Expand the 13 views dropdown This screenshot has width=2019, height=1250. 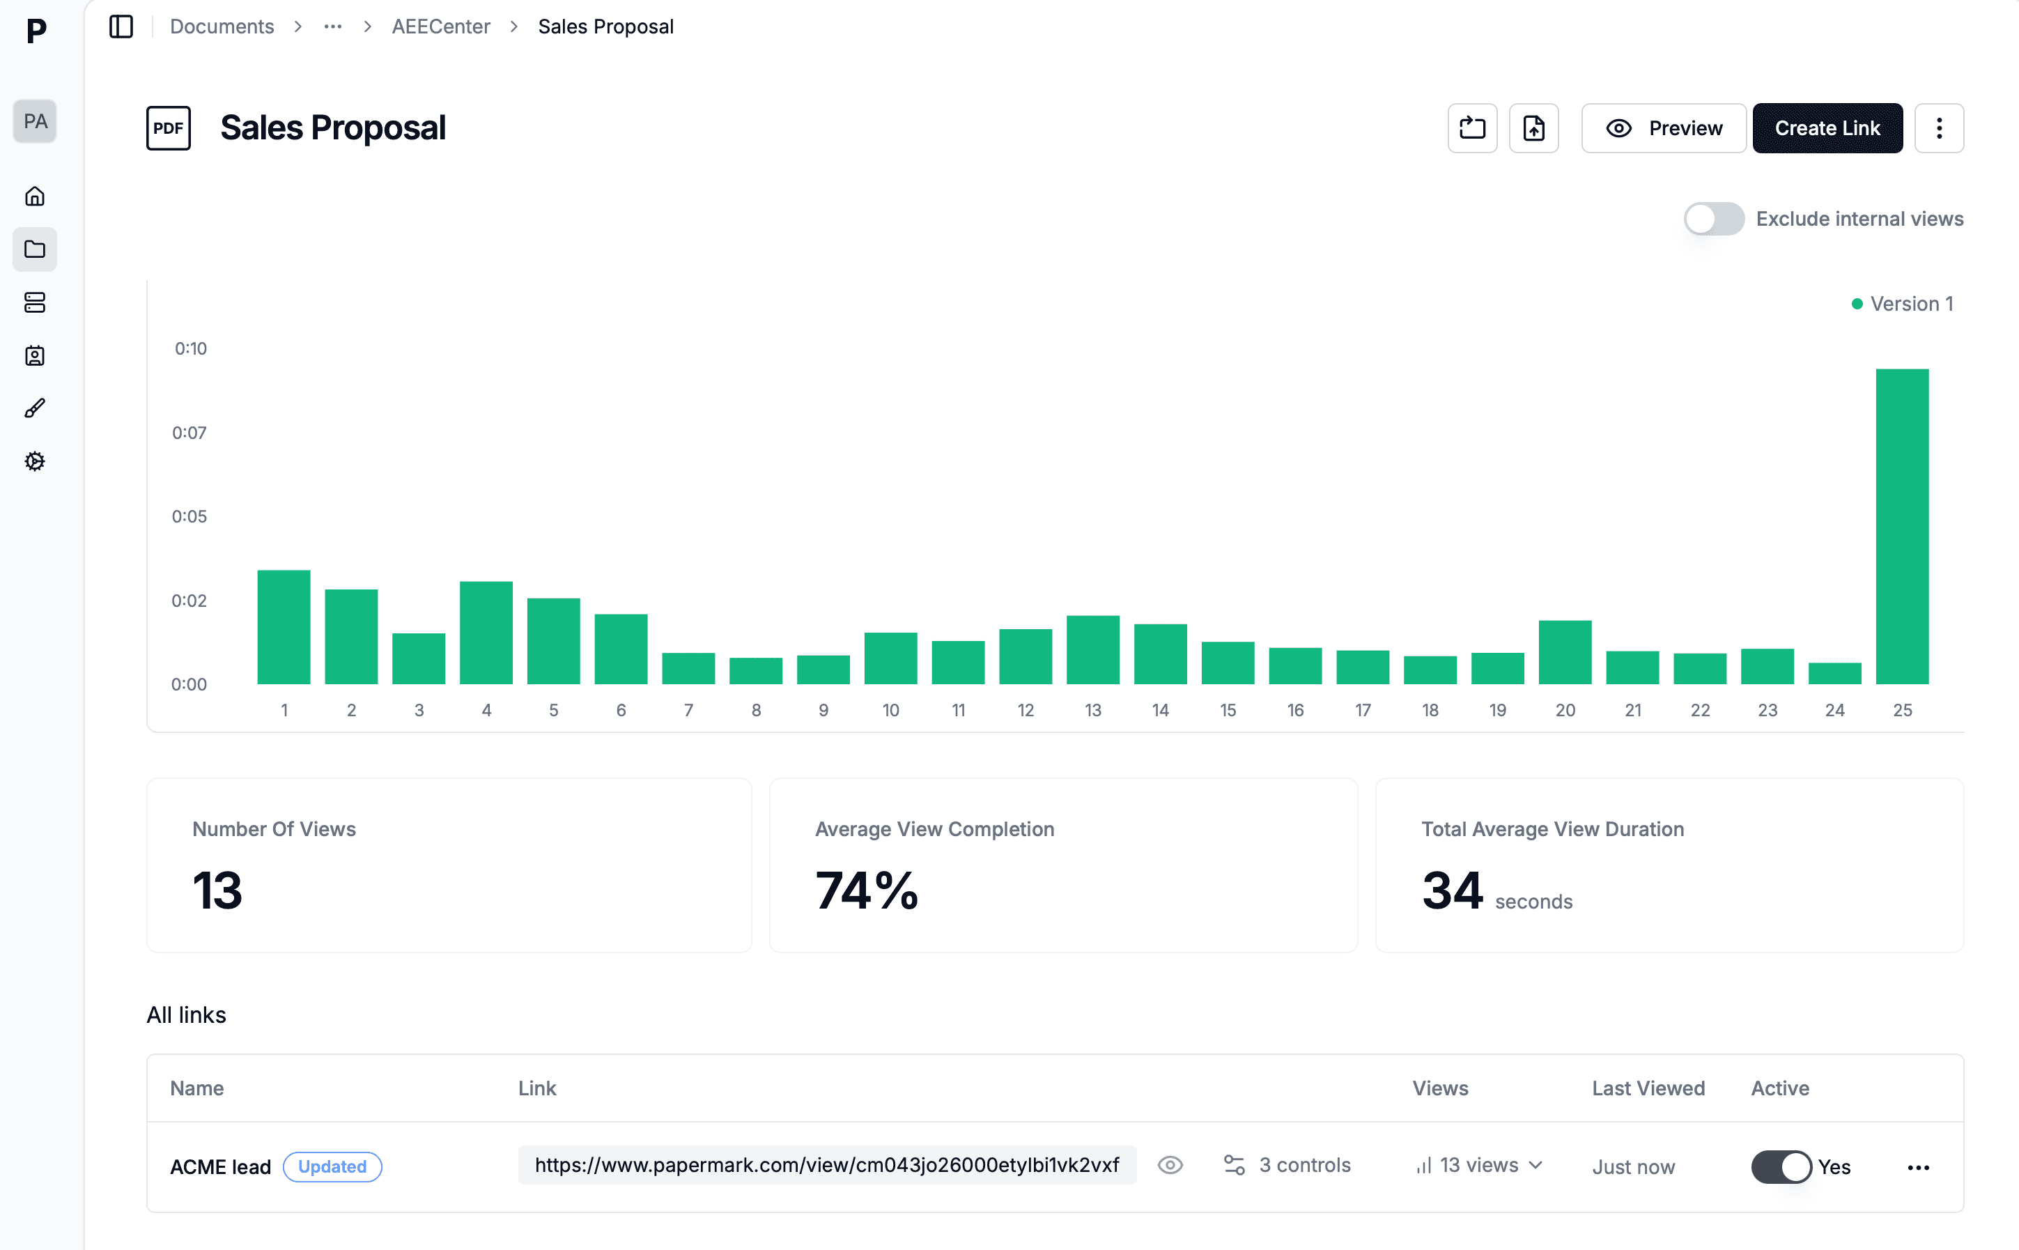1478,1165
